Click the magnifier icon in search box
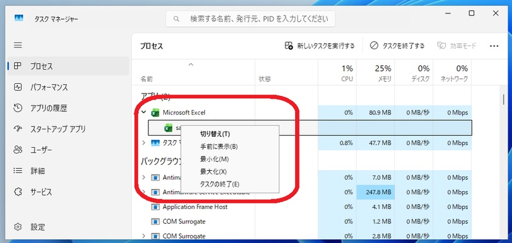 (177, 19)
